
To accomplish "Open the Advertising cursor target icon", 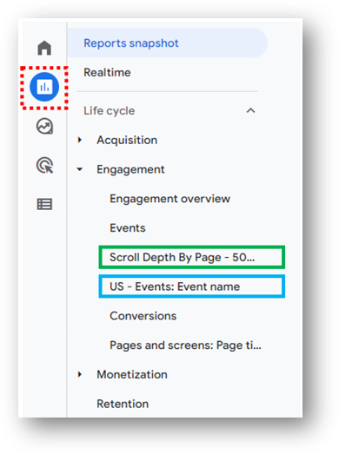I will (x=44, y=165).
